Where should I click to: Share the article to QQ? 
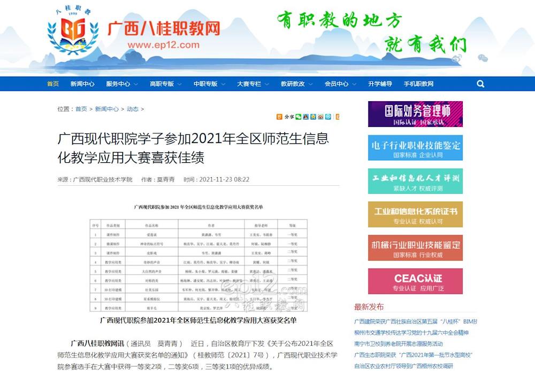pyautogui.click(x=305, y=117)
